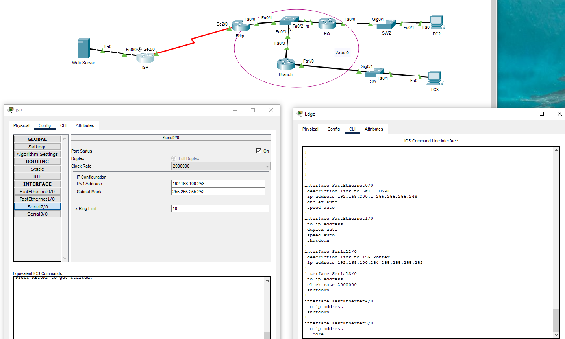Click the Area 0 label
The height and width of the screenshot is (339, 565).
click(x=342, y=53)
